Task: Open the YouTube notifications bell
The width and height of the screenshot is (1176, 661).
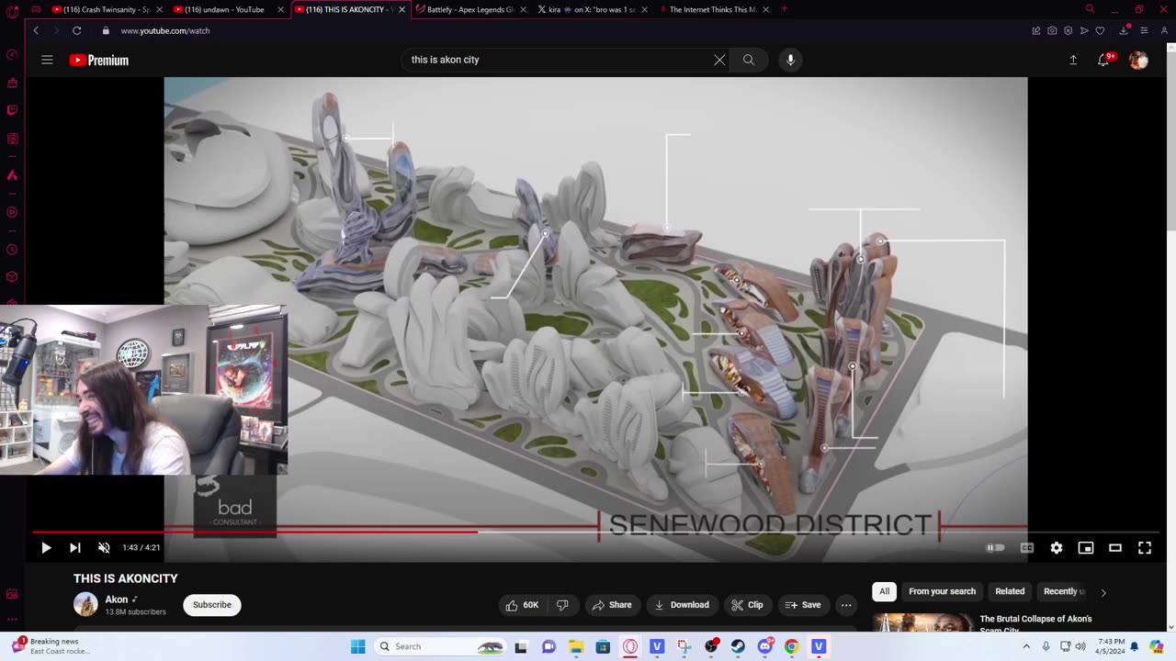Action: (1104, 60)
